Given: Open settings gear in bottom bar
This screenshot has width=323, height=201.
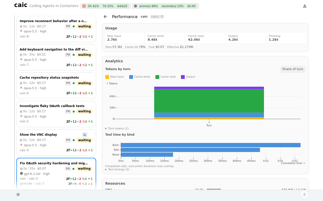Looking at the screenshot, I should pos(18,194).
